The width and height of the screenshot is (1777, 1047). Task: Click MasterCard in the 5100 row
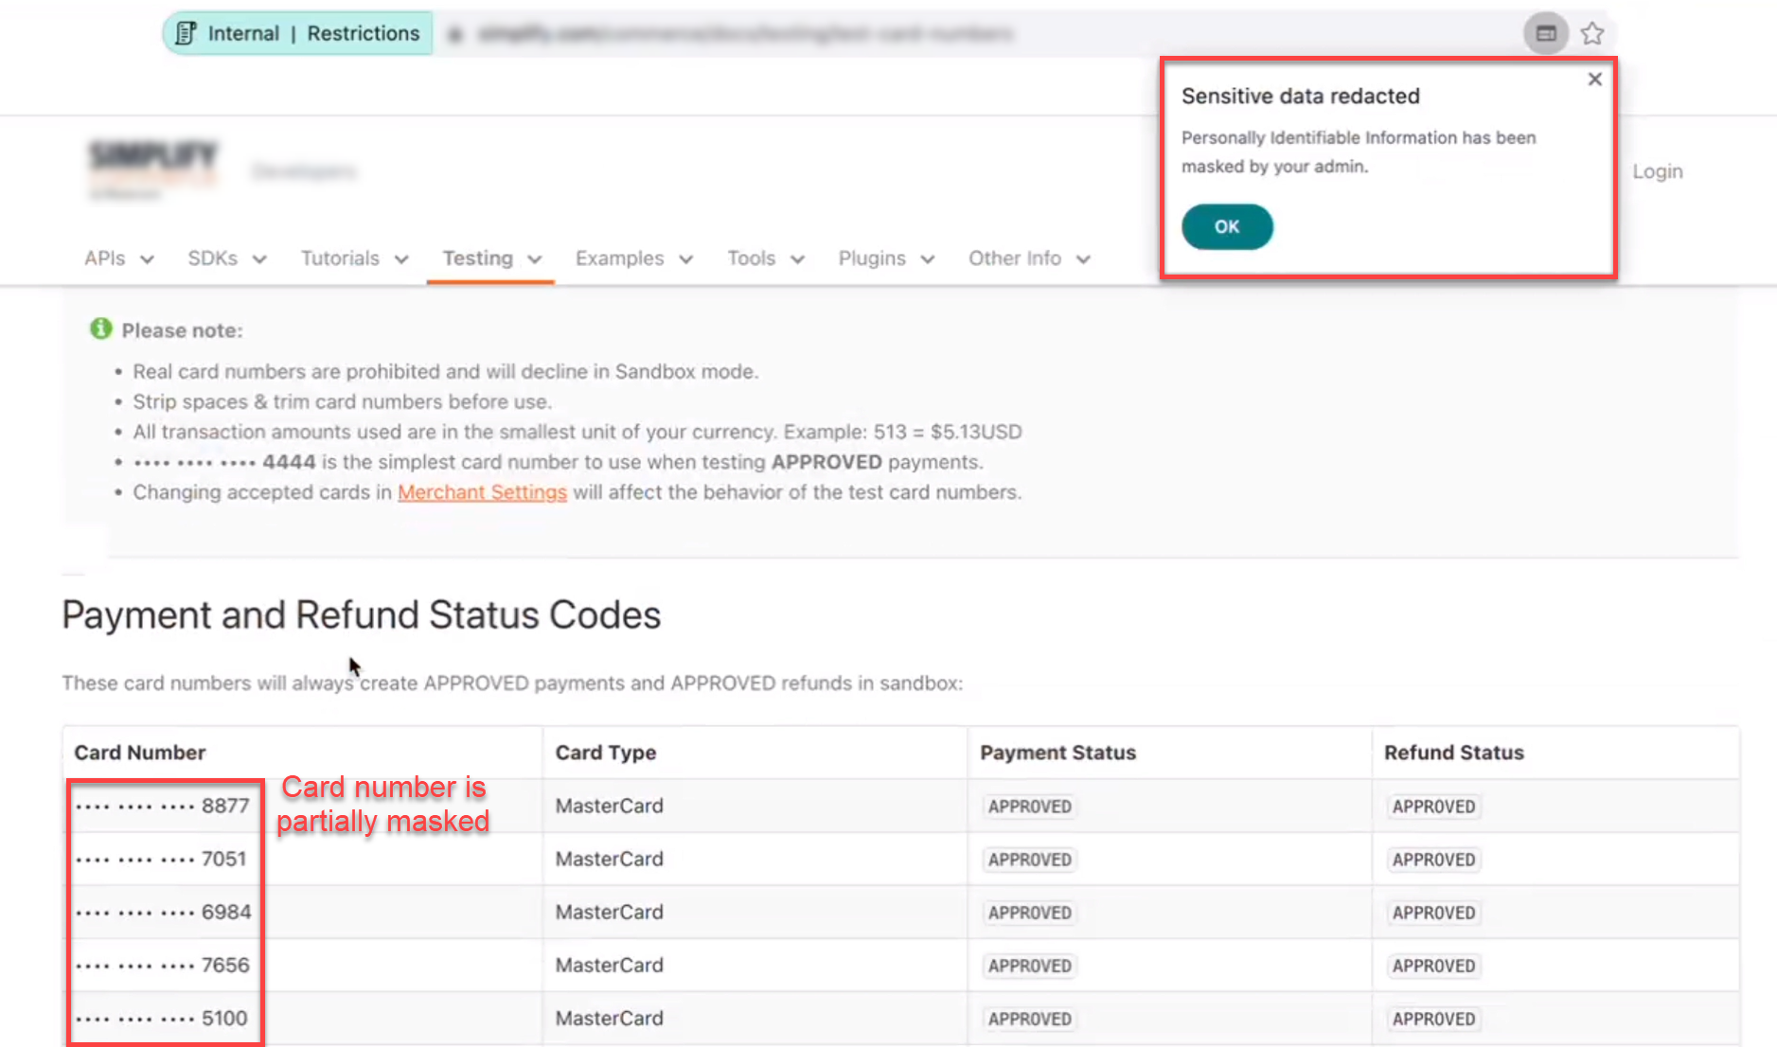609,1018
